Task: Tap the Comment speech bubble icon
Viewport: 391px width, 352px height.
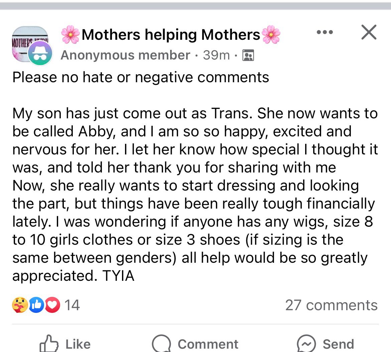Action: [x=161, y=344]
